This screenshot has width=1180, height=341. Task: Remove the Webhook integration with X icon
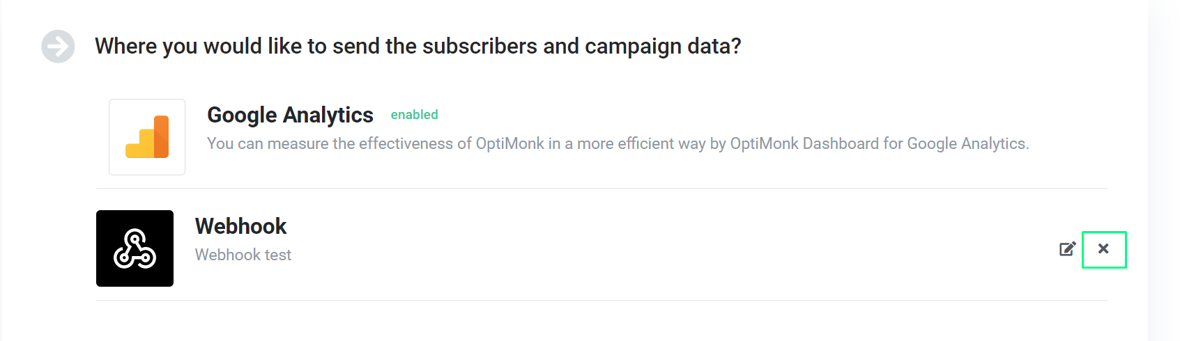coord(1103,248)
